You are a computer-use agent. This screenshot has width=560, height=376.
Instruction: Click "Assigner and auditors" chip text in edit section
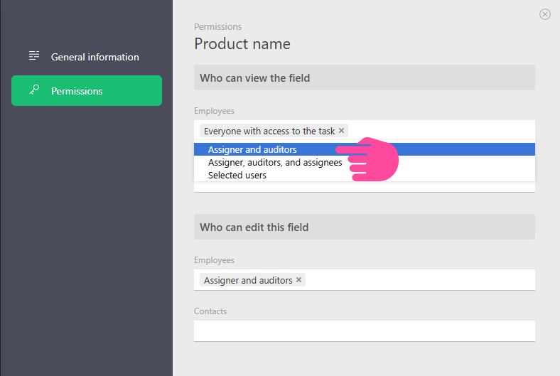click(248, 280)
